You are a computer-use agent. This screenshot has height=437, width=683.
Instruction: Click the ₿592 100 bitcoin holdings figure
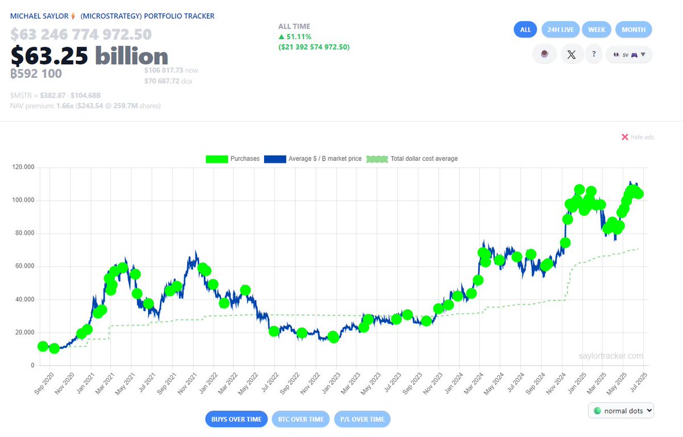pyautogui.click(x=36, y=74)
